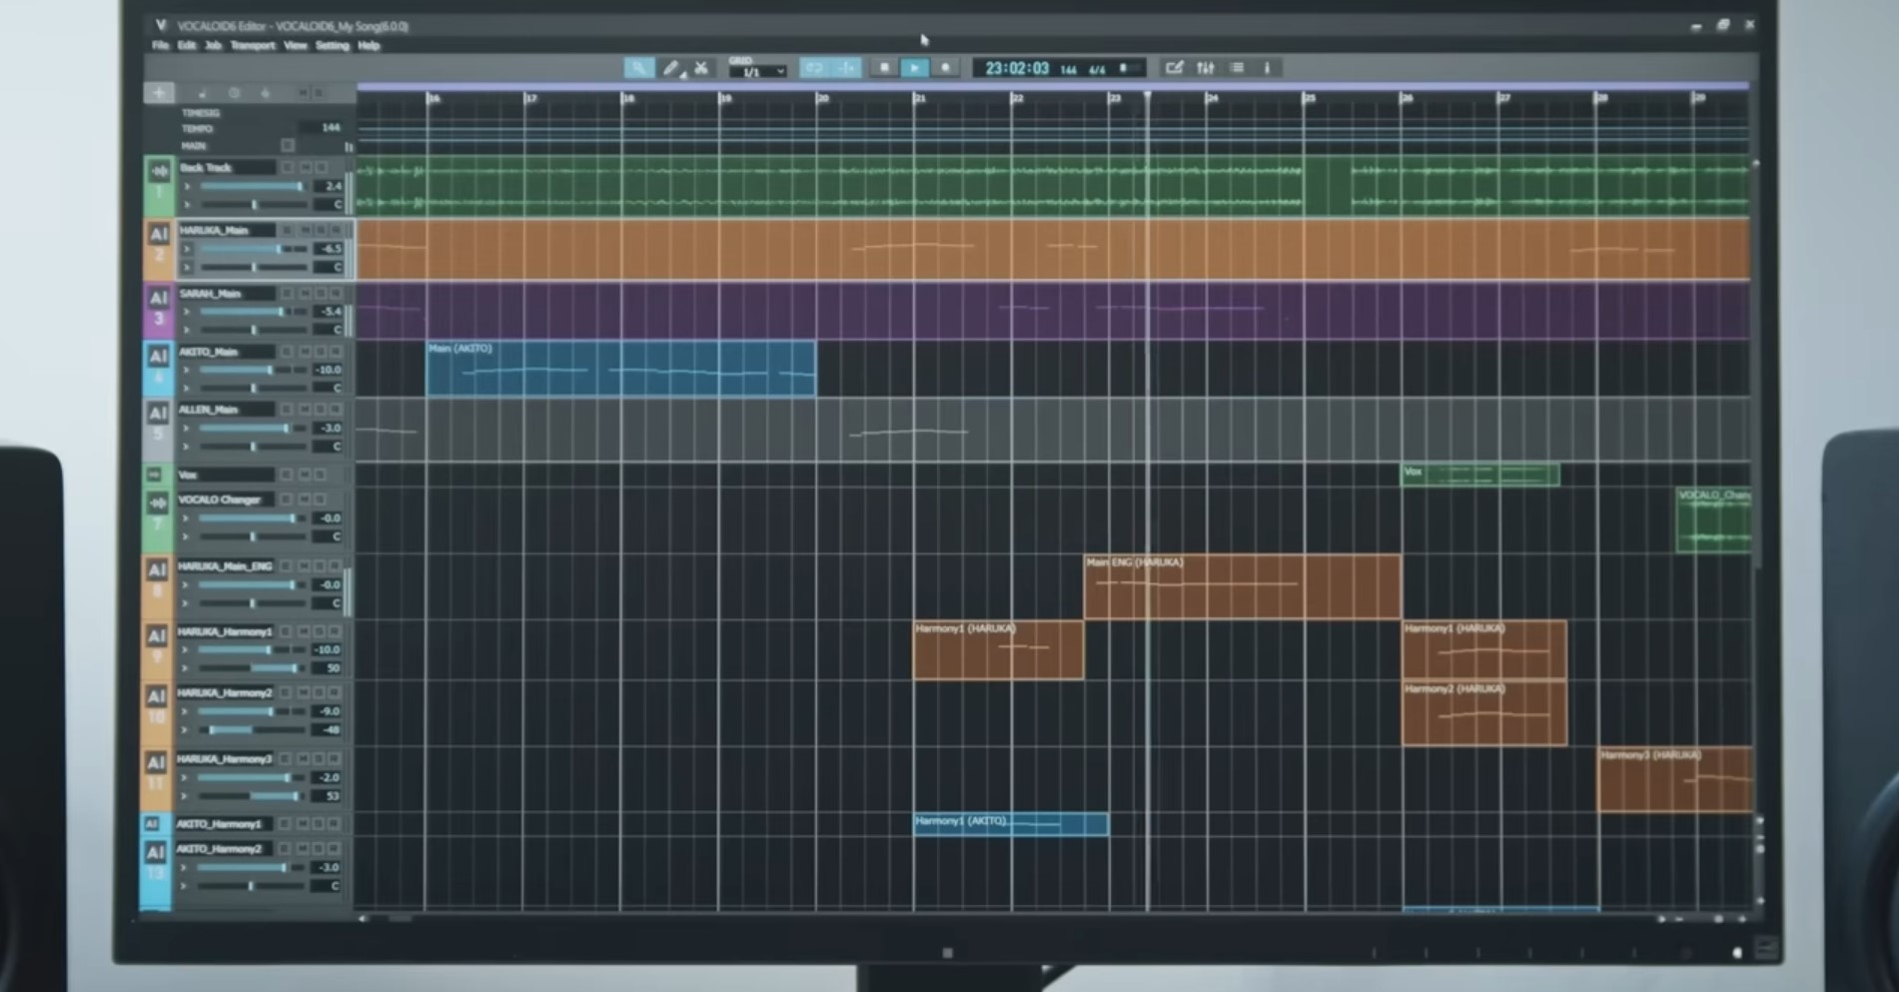Select the Vox green clip
Image resolution: width=1899 pixels, height=992 pixels.
click(x=1480, y=475)
